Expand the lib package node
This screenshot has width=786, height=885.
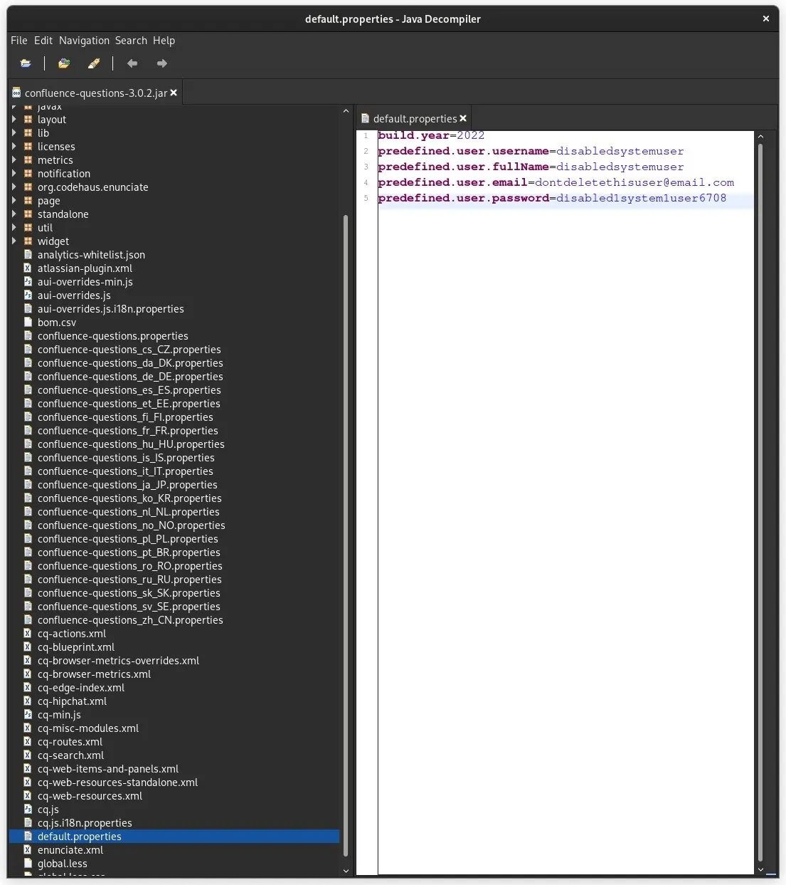(x=14, y=133)
